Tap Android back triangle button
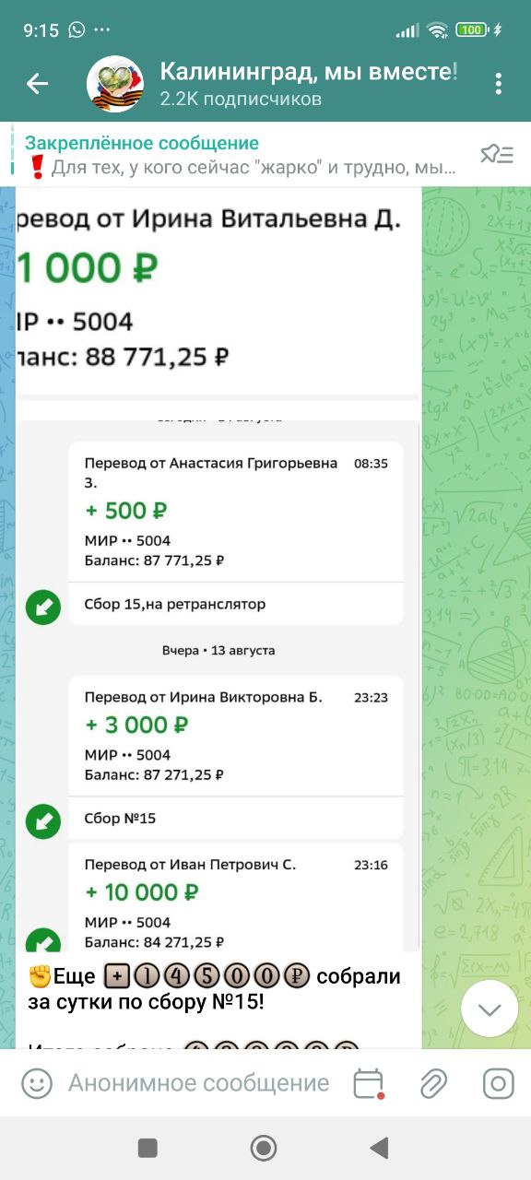The image size is (531, 1180). pos(379,1148)
